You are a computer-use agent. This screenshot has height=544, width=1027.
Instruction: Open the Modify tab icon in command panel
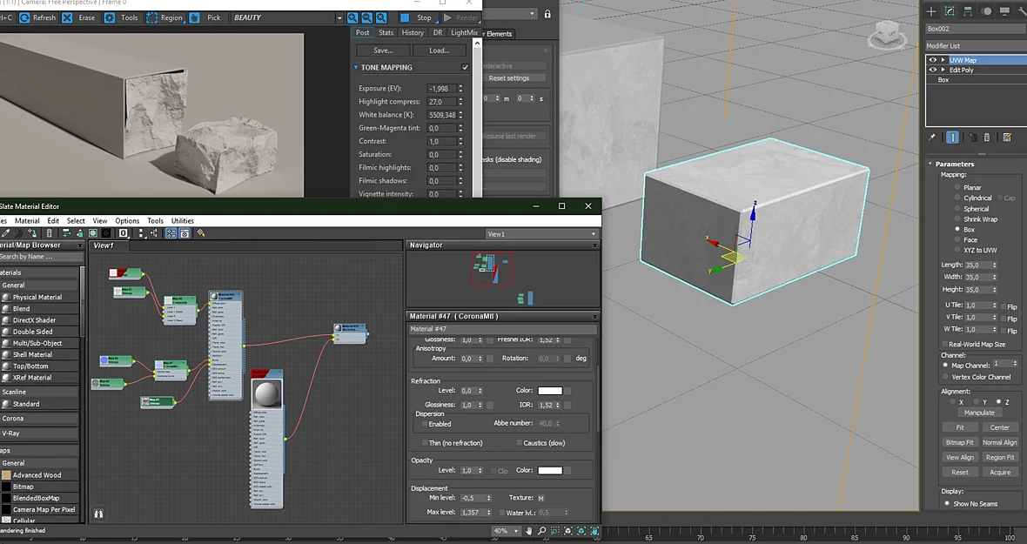pyautogui.click(x=950, y=11)
